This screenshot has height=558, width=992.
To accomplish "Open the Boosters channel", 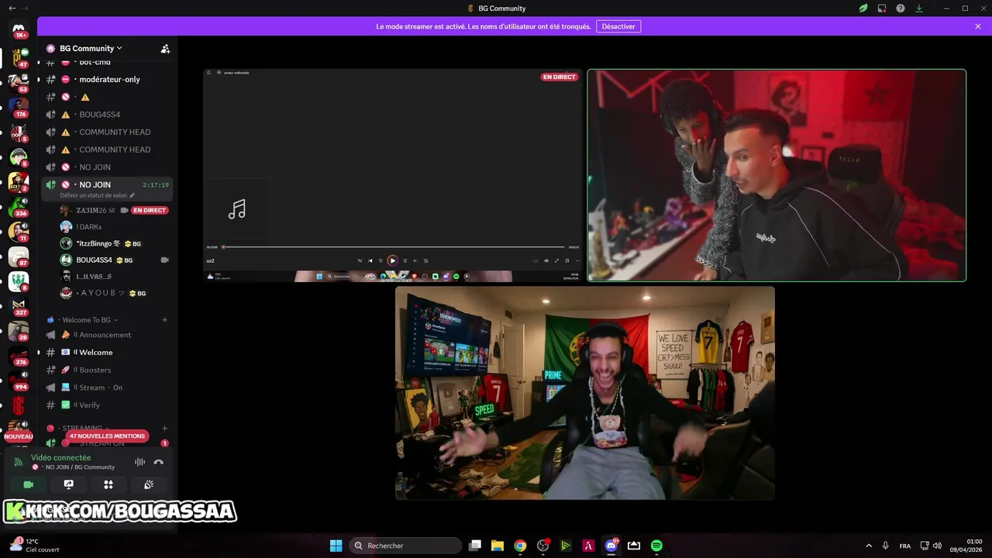I will [107, 370].
